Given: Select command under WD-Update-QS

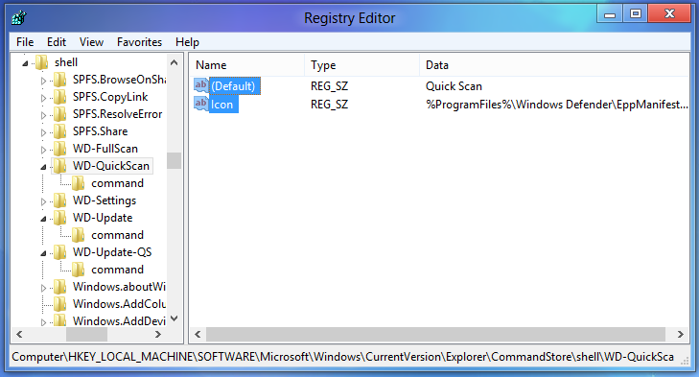Looking at the screenshot, I should 117,270.
